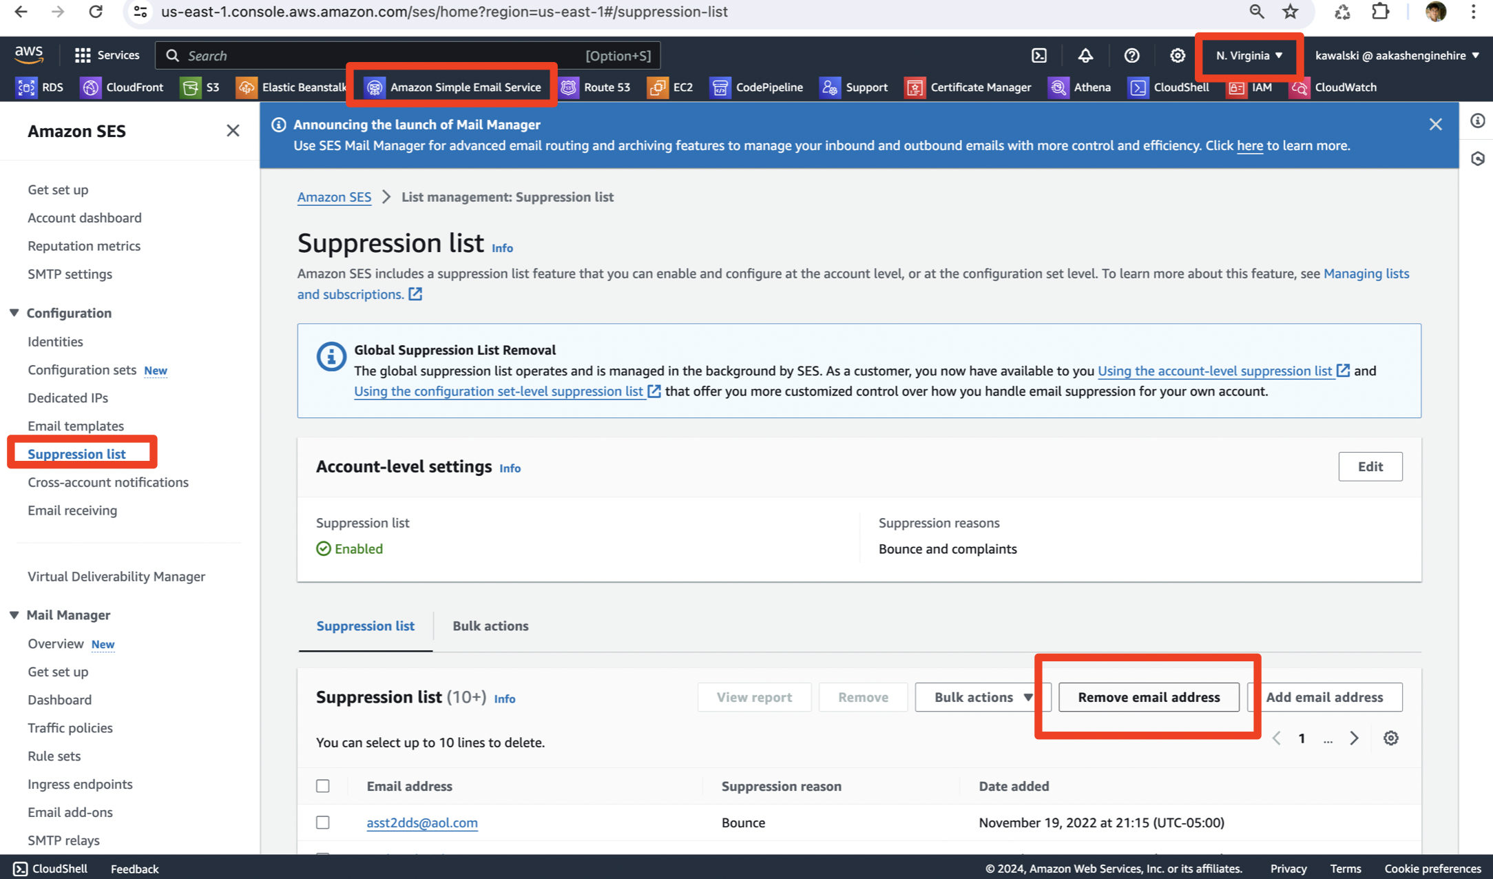Image resolution: width=1493 pixels, height=879 pixels.
Task: Tick the select-all checkbox in table header
Action: 322,786
